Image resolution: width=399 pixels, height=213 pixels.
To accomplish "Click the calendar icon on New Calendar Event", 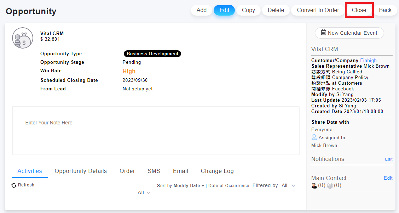I will point(323,33).
